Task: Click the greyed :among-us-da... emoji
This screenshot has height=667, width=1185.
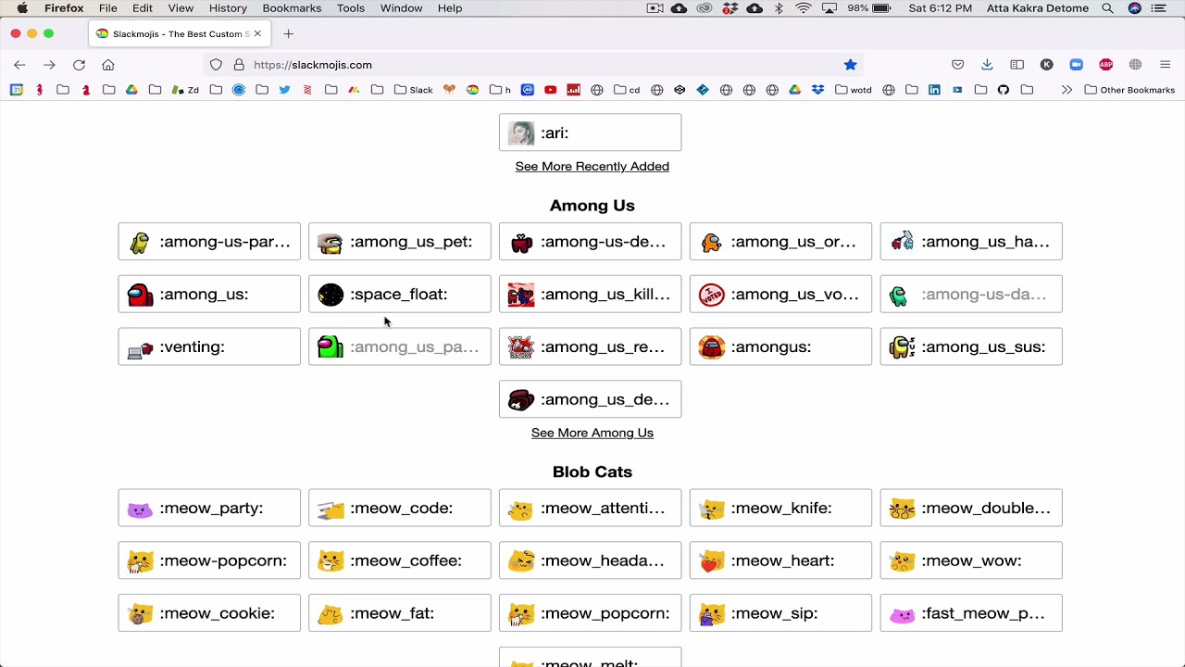Action: click(971, 295)
